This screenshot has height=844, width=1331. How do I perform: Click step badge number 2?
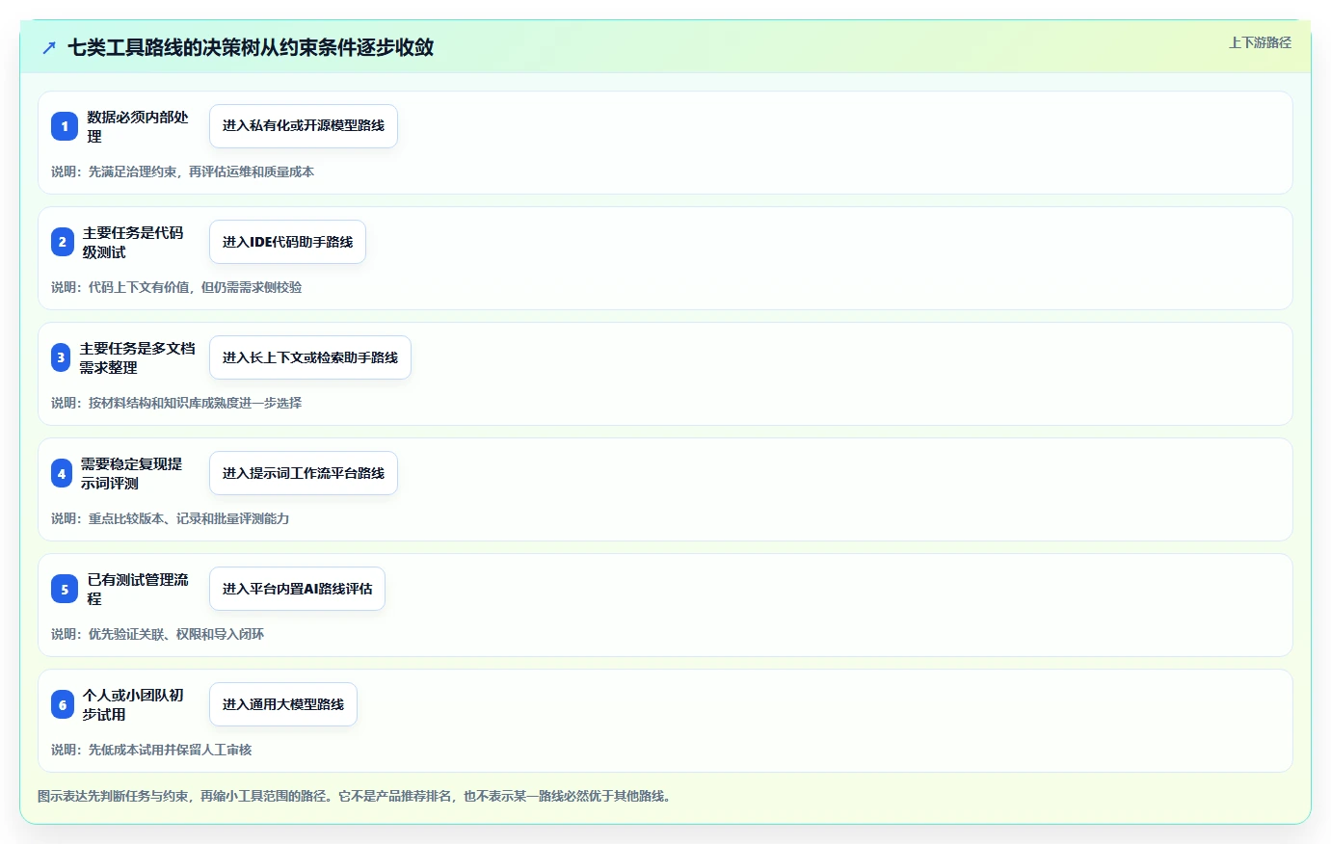pos(63,242)
